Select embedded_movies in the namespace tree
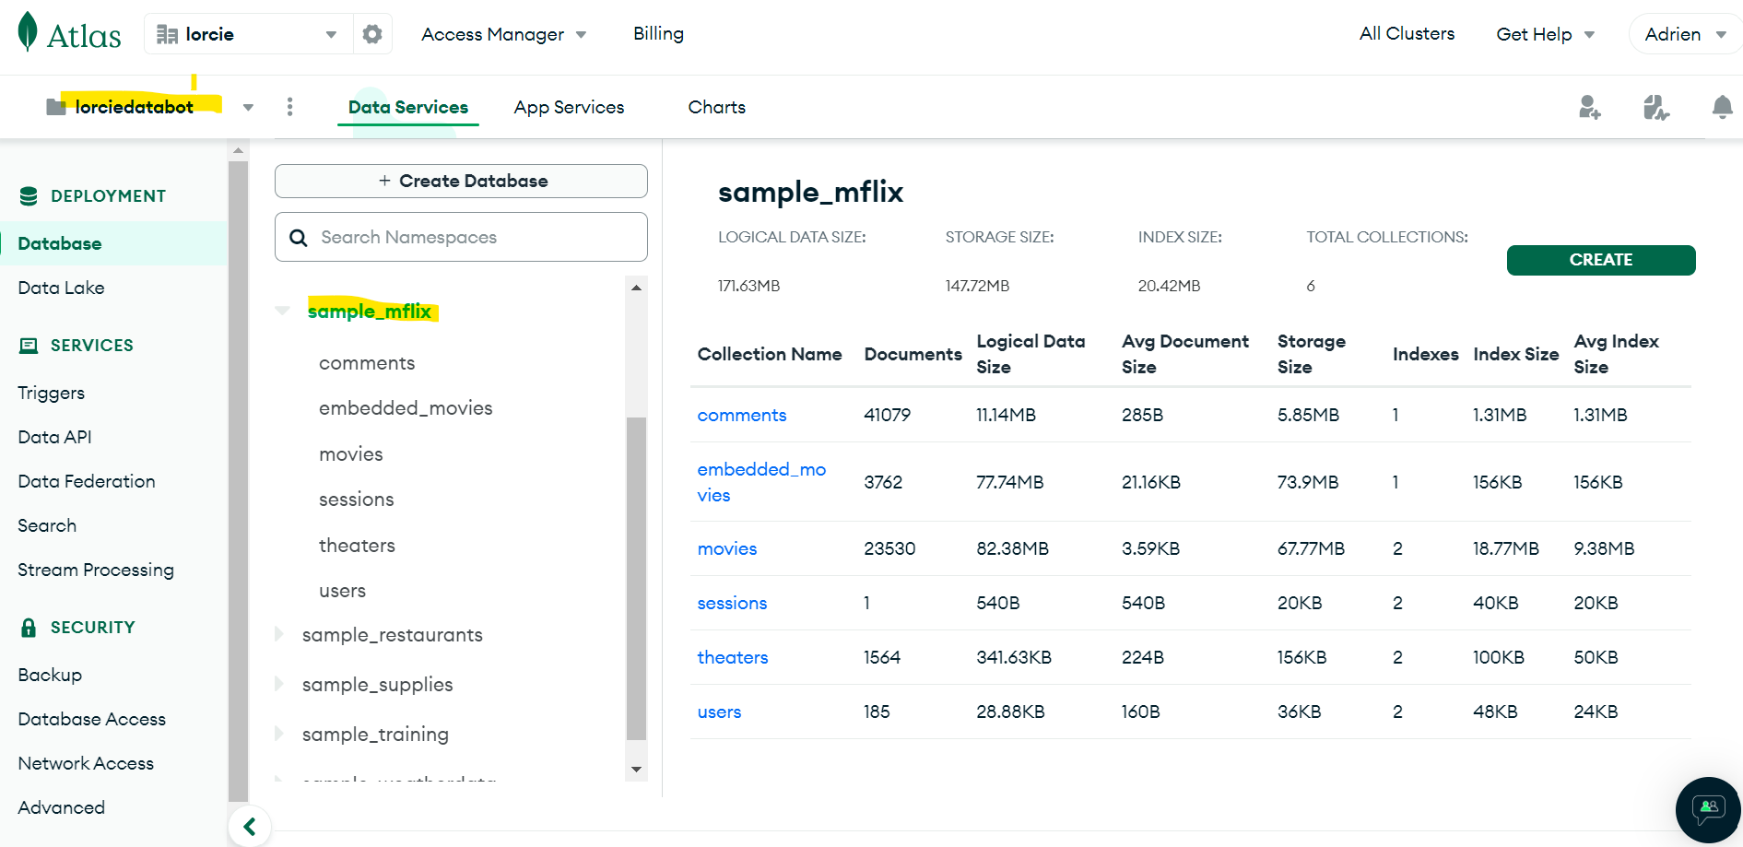 pos(406,408)
